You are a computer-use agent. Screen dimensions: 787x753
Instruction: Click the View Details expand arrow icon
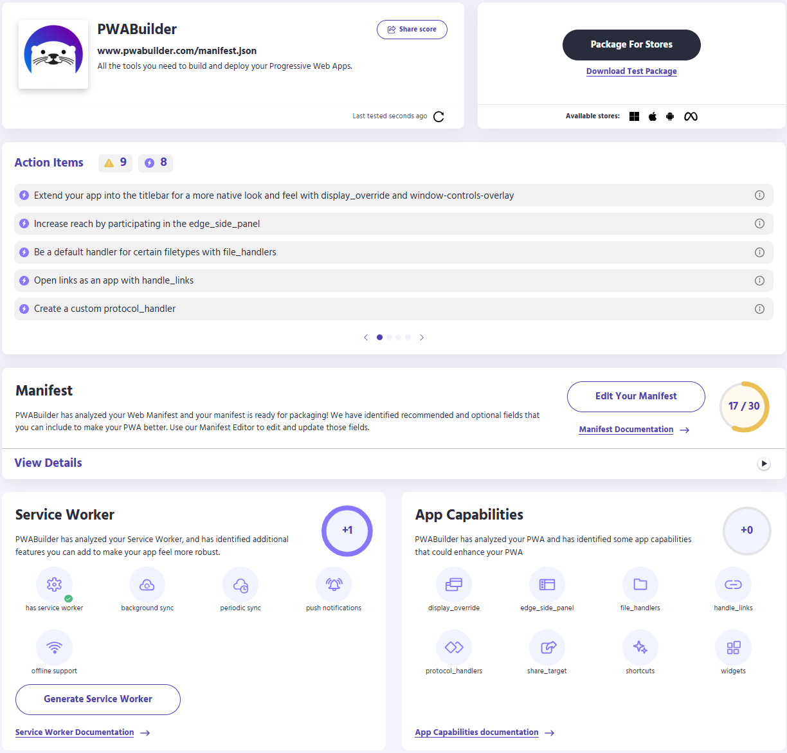(x=764, y=464)
